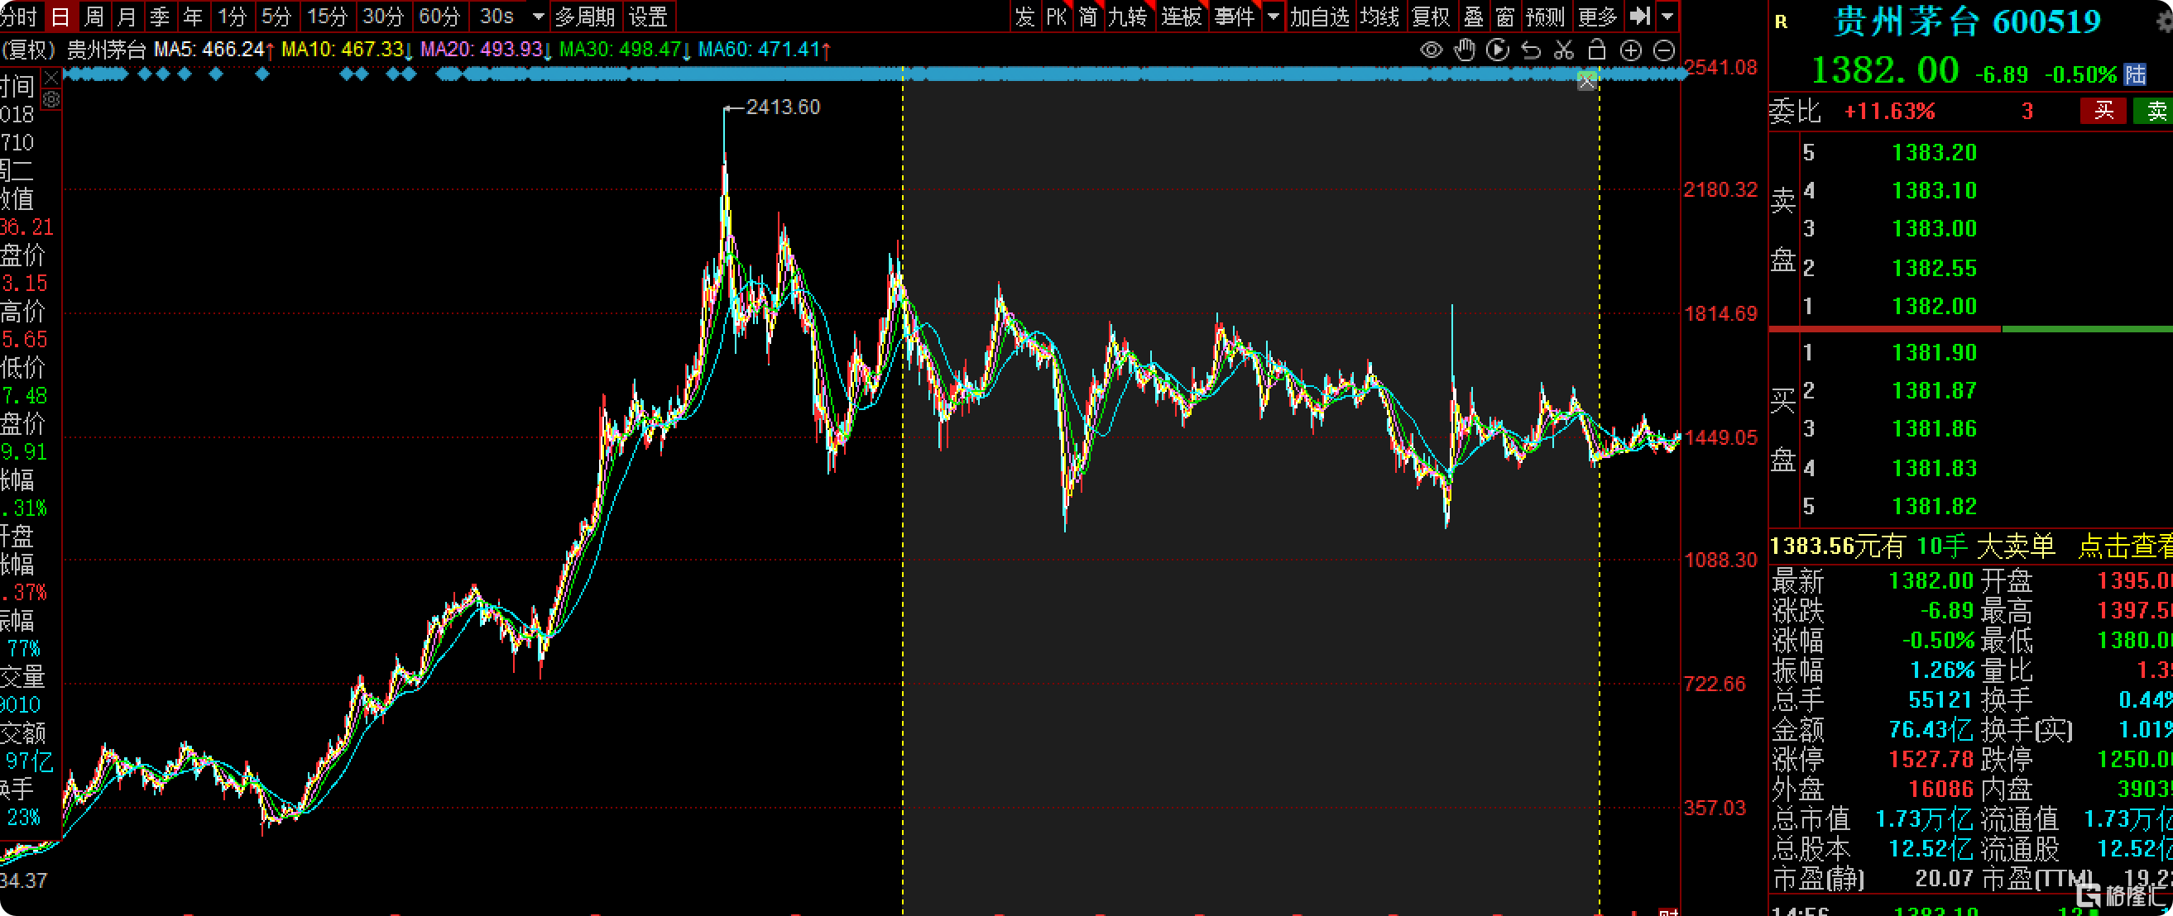Screen dimensions: 2173x916
Task: Click the yellow R margin badge
Action: point(1781,22)
